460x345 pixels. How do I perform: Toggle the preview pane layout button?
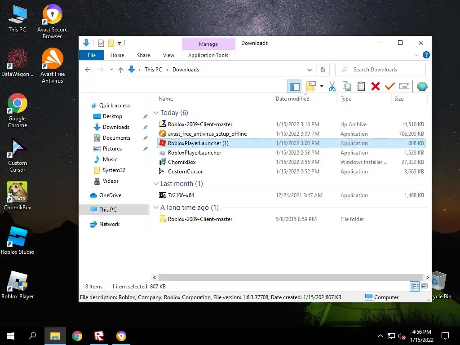(295, 86)
